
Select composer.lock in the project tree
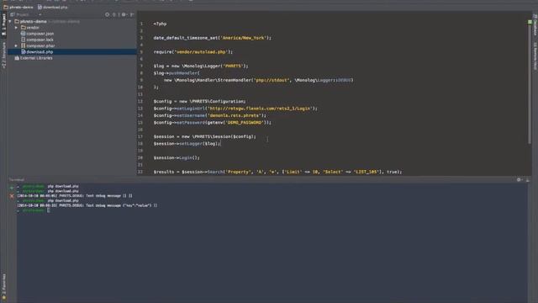tap(40, 40)
